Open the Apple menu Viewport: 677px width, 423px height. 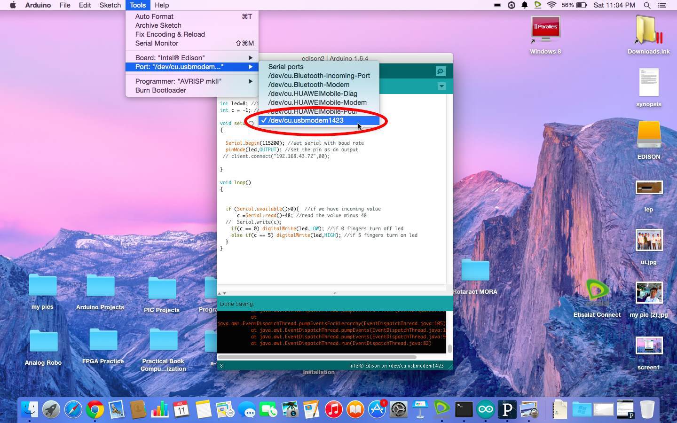click(x=13, y=5)
